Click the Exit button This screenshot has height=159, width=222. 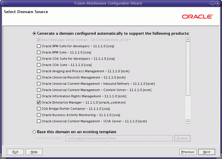point(15,152)
